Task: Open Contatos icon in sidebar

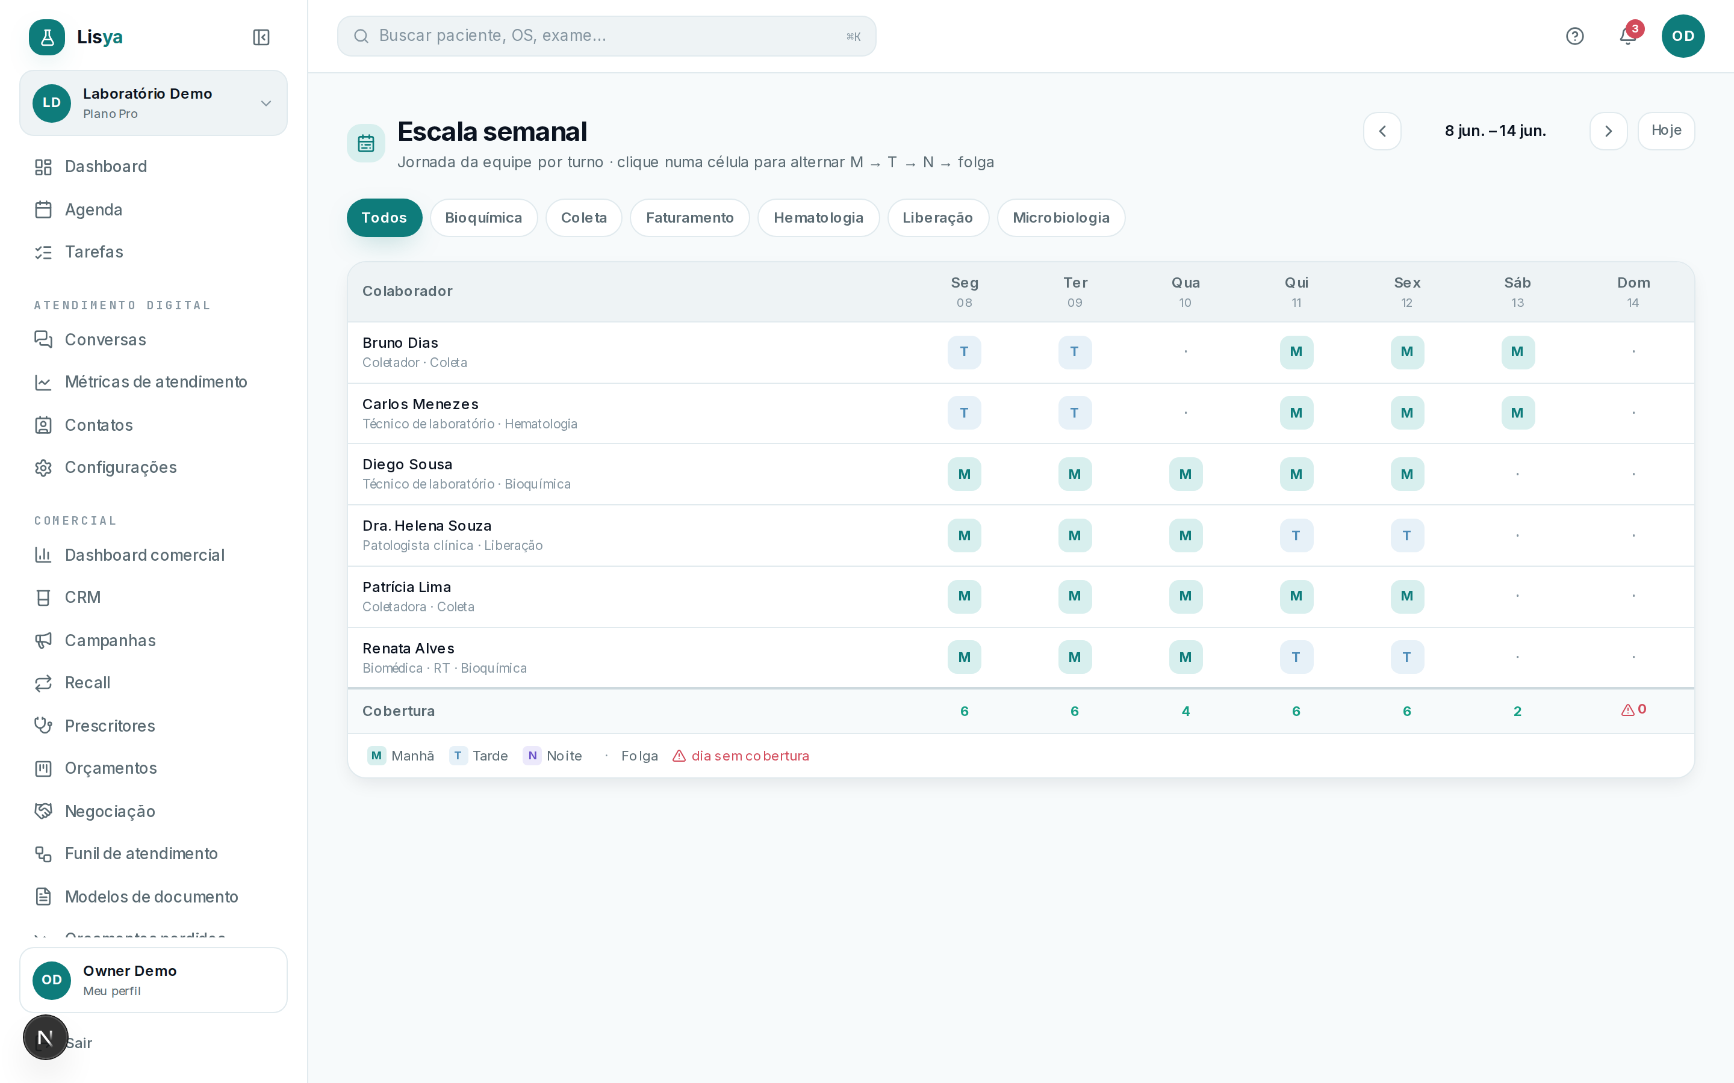Action: click(x=43, y=425)
